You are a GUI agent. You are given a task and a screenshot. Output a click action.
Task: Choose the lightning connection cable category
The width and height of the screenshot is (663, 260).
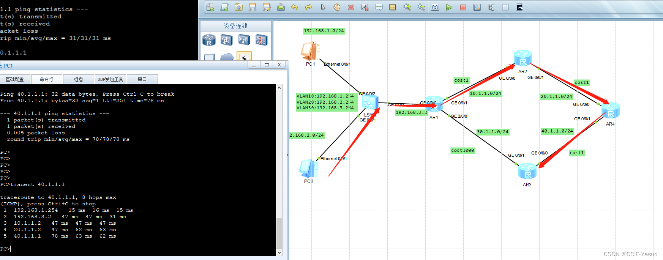point(244,57)
